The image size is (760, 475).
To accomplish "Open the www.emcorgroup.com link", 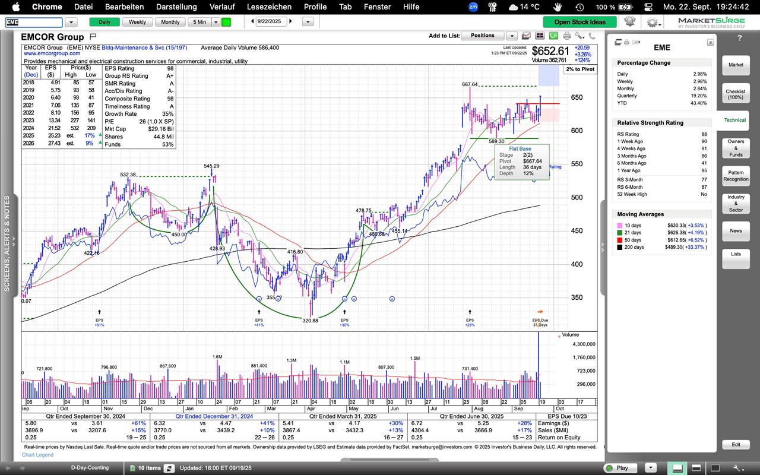I will pos(52,53).
